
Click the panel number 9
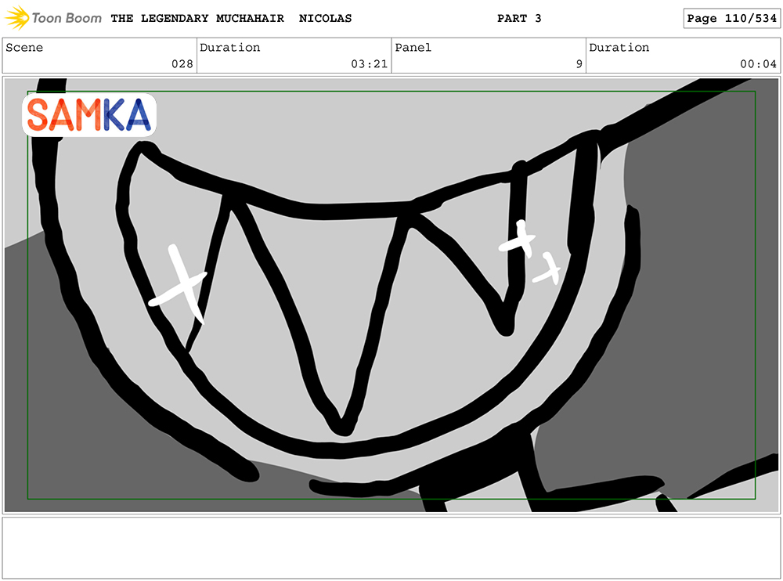pos(579,64)
